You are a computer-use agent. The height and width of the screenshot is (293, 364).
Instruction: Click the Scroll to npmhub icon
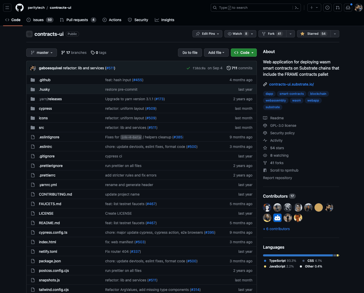265,170
